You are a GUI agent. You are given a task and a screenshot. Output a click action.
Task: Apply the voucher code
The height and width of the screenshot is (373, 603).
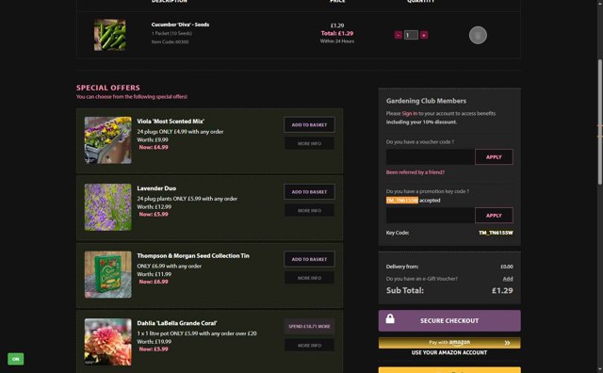494,157
